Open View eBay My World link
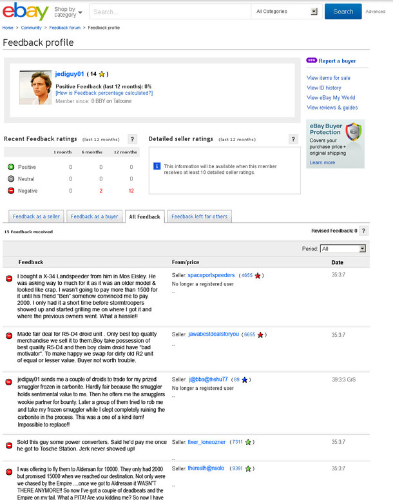Image resolution: width=393 pixels, height=500 pixels. click(x=331, y=97)
